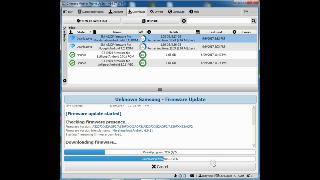Click the file icon in the Name header
This screenshot has height=180, width=320.
pyautogui.click(x=95, y=32)
